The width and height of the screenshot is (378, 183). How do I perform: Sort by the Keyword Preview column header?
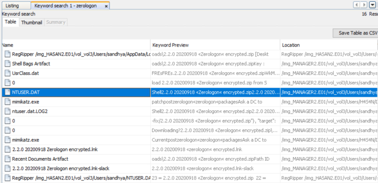tap(215, 45)
